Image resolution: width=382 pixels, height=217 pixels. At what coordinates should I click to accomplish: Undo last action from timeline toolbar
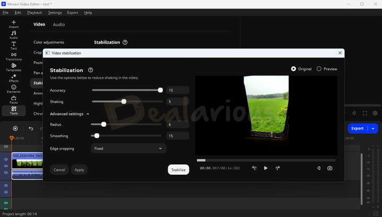(31, 128)
